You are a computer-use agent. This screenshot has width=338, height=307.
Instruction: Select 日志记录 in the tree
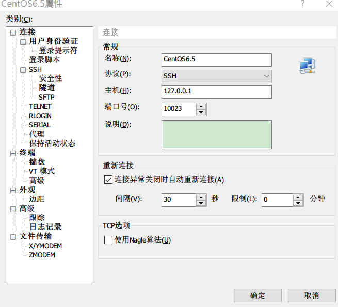click(46, 227)
